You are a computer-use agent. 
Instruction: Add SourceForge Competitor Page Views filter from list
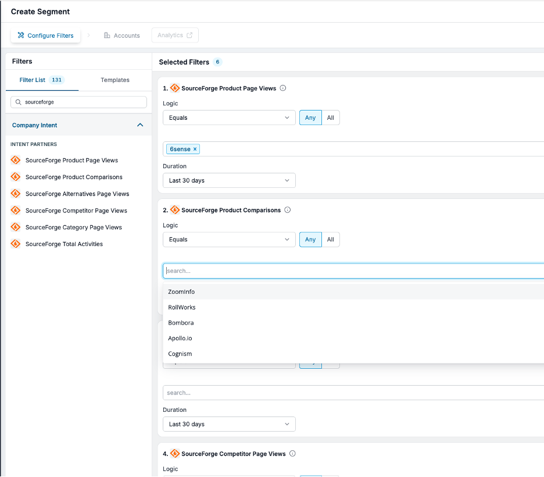[x=76, y=211]
